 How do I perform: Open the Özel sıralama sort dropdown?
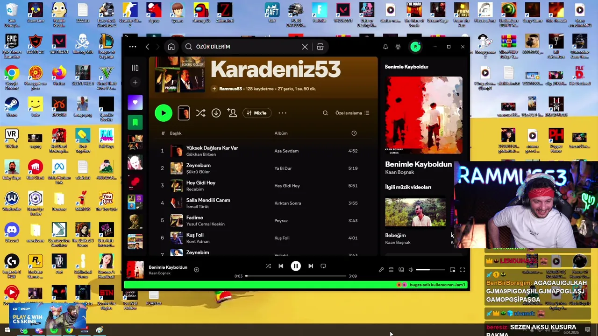pyautogui.click(x=352, y=113)
